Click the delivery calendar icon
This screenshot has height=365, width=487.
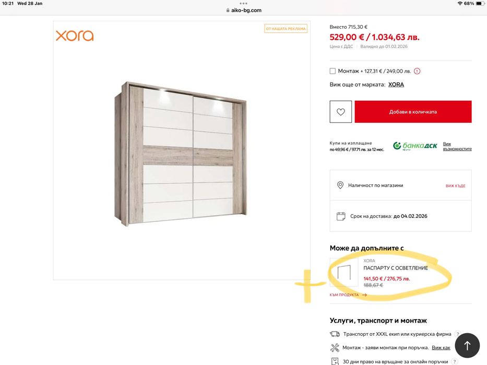point(340,216)
